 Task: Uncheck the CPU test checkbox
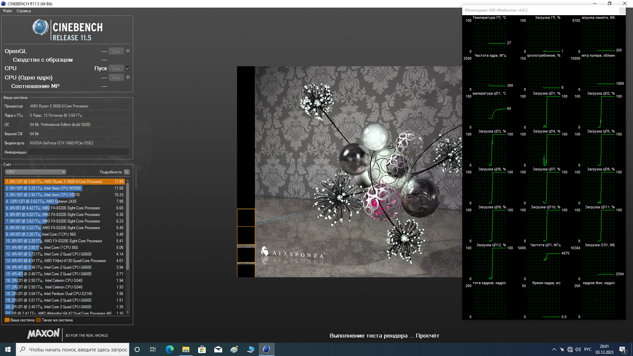point(128,68)
